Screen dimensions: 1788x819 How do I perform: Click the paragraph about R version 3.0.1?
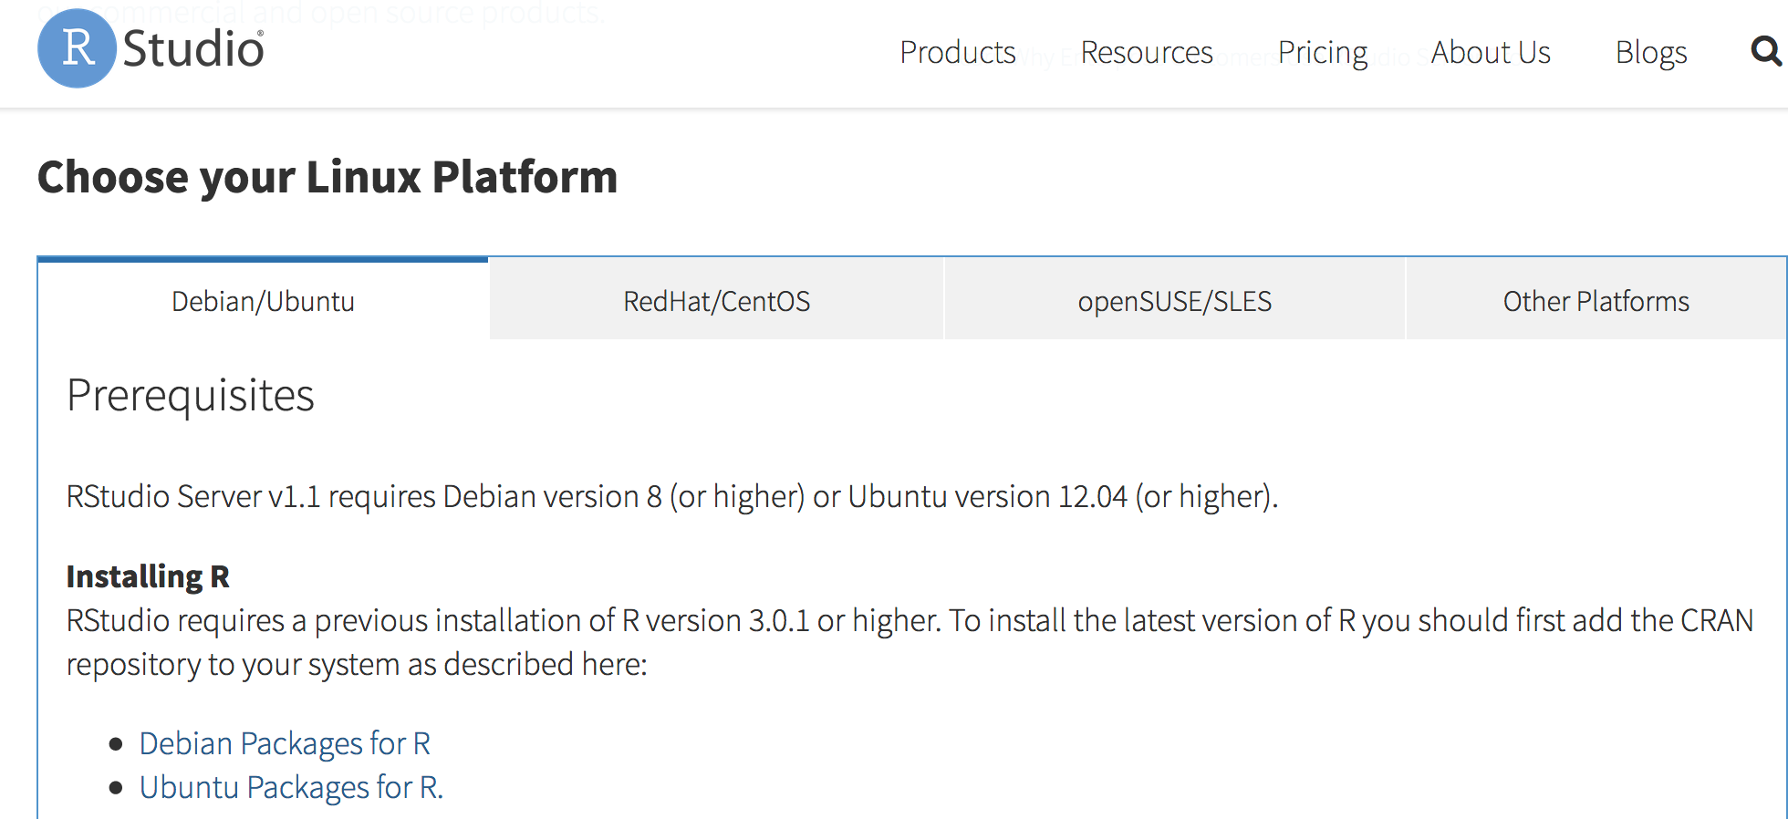(x=910, y=642)
